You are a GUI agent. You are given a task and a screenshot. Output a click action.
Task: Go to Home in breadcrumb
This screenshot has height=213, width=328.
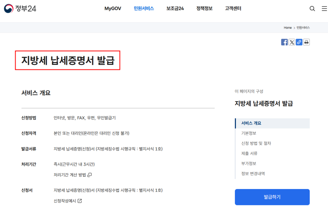coord(287,27)
